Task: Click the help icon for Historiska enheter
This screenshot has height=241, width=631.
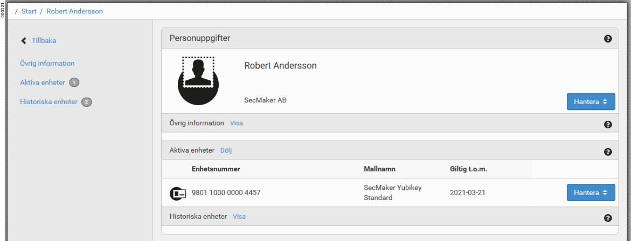Action: pos(608,218)
